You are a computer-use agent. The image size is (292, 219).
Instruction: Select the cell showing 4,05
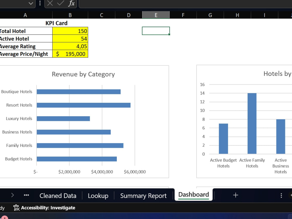[x=70, y=46]
